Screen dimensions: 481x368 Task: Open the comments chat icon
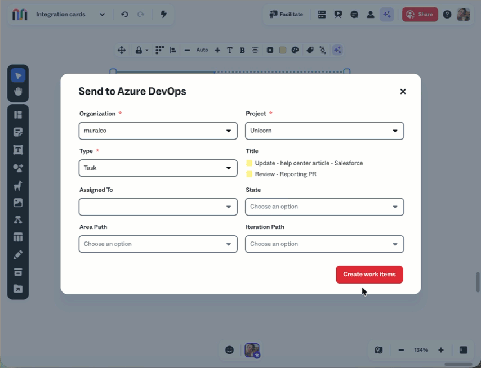point(354,15)
